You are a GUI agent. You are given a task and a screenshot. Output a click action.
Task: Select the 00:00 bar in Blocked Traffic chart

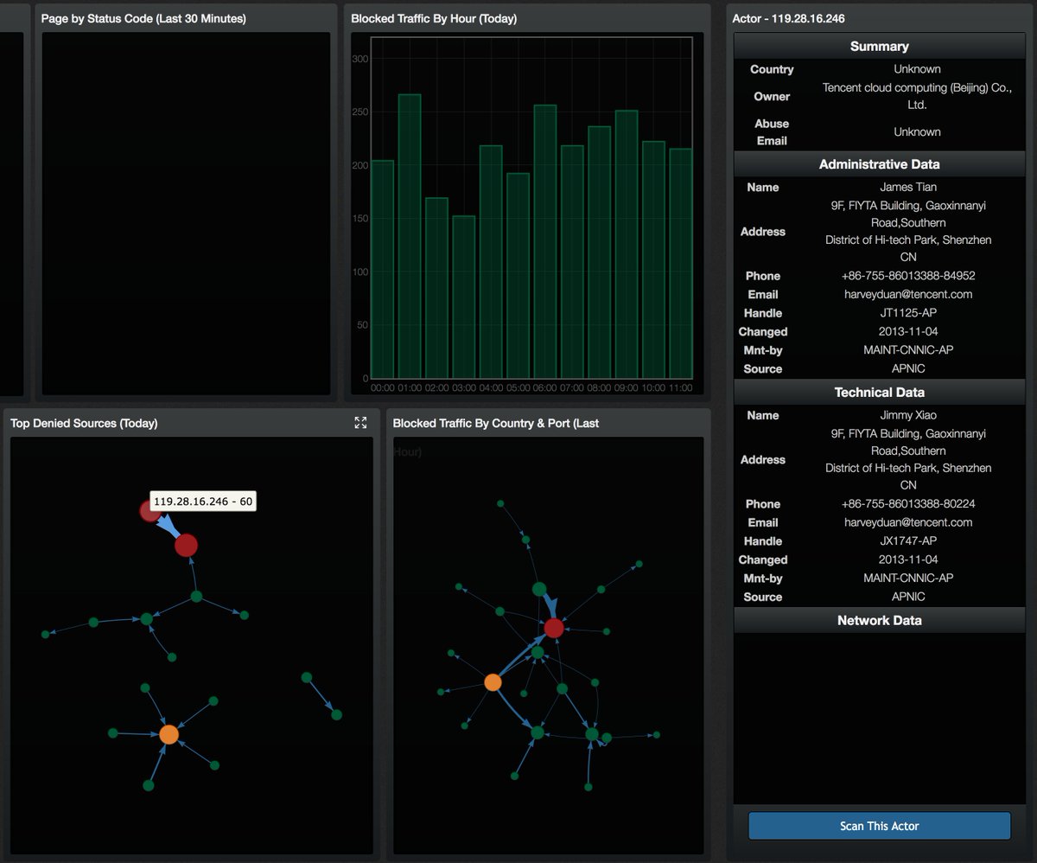point(382,270)
